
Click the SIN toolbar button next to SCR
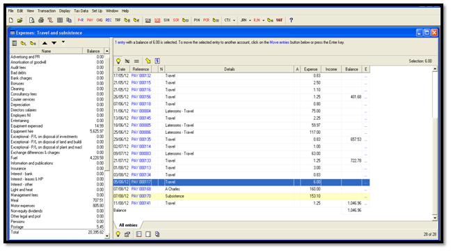[166, 20]
